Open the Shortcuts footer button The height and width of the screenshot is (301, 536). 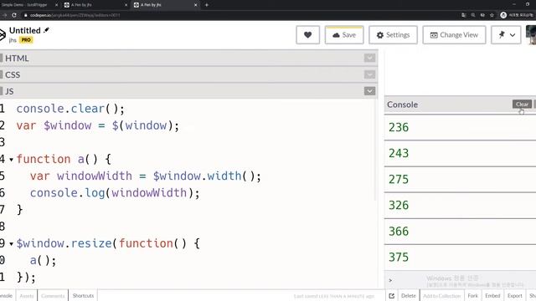[83, 295]
